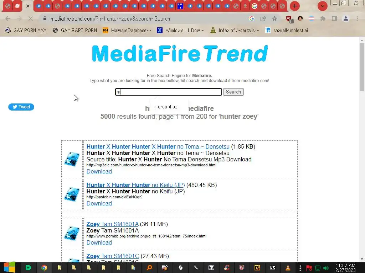Click the MediaFireTrend logo

pyautogui.click(x=180, y=54)
